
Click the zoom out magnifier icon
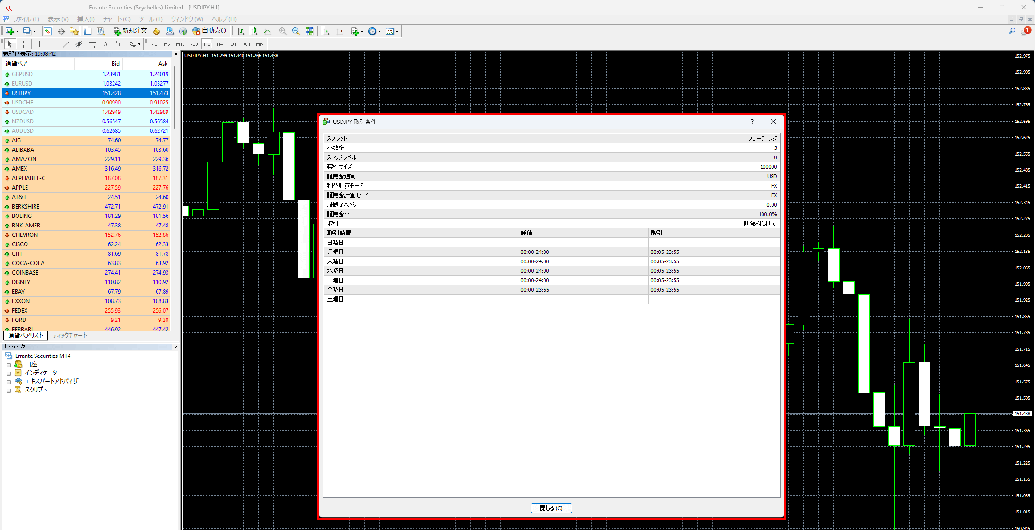point(296,31)
